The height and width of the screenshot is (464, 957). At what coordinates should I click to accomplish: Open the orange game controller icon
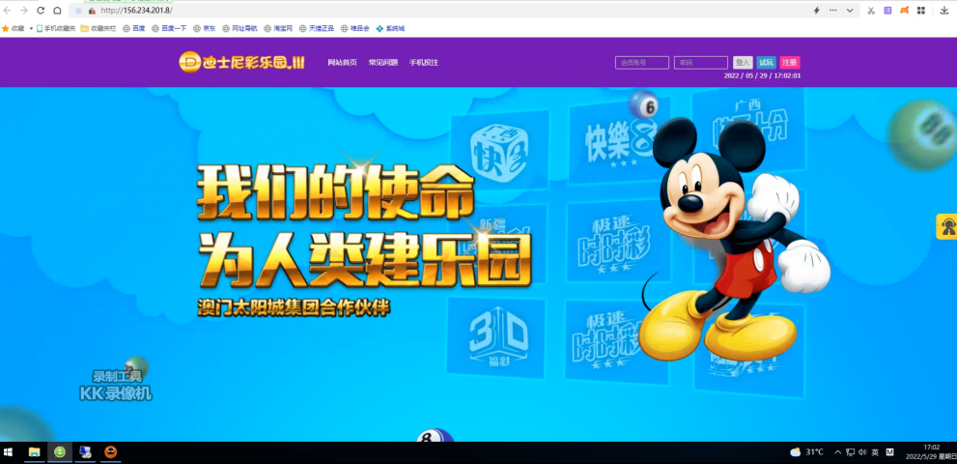tap(905, 11)
